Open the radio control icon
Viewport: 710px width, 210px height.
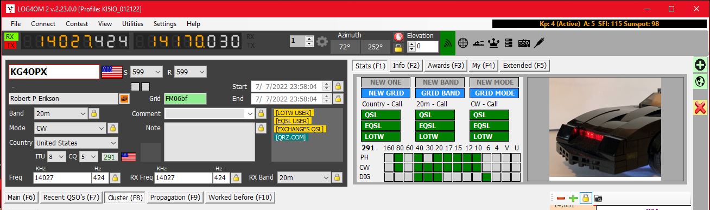tap(524, 42)
